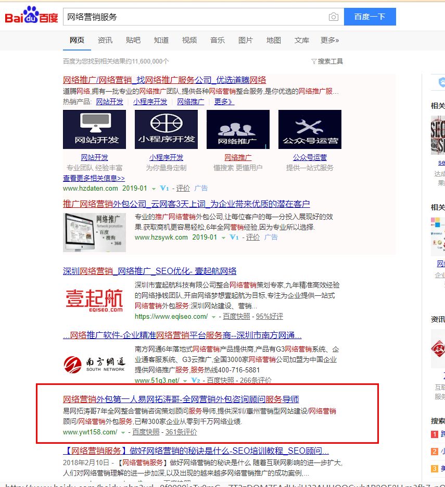Screen dimensions: 445x487
Task: Click the SEO sidebar thumbnail image
Action: pyautogui.click(x=438, y=135)
